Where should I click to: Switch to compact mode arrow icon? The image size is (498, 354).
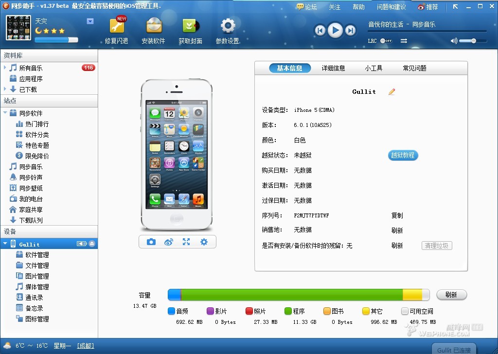[455, 6]
